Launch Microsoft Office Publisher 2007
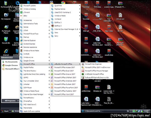 pos(65,91)
